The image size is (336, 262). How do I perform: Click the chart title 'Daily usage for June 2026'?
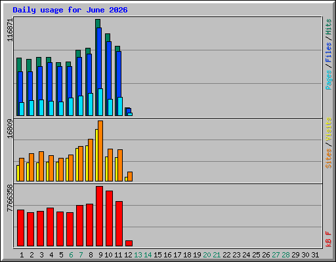pos(70,10)
